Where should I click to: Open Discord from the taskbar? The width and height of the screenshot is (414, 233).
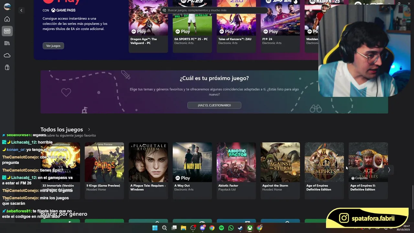tap(202, 228)
